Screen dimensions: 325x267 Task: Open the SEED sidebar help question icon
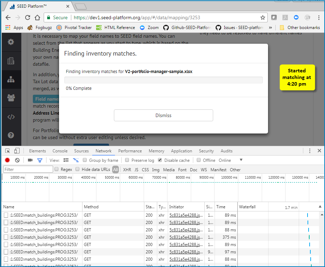click(11, 135)
